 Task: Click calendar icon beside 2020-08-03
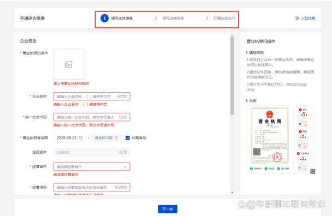pos(80,138)
